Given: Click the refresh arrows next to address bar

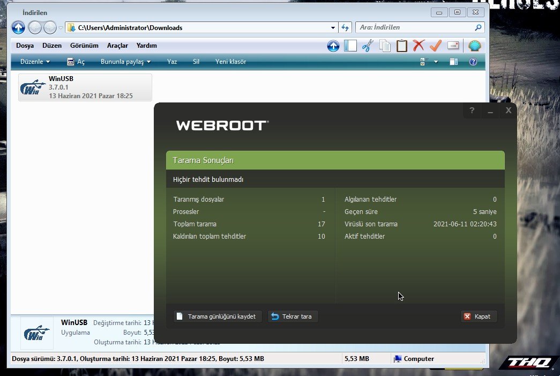Looking at the screenshot, I should point(345,27).
